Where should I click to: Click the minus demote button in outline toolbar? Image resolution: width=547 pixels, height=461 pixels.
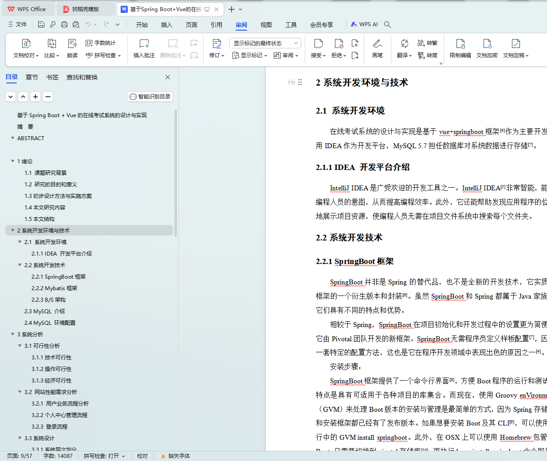click(48, 97)
